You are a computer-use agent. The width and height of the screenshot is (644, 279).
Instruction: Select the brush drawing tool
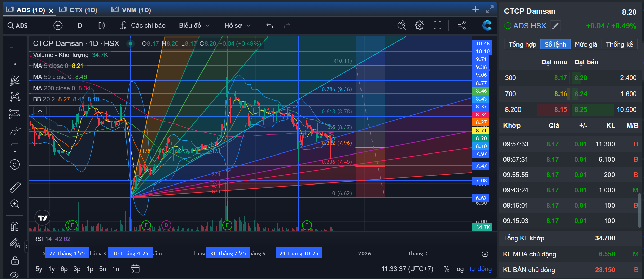15,131
